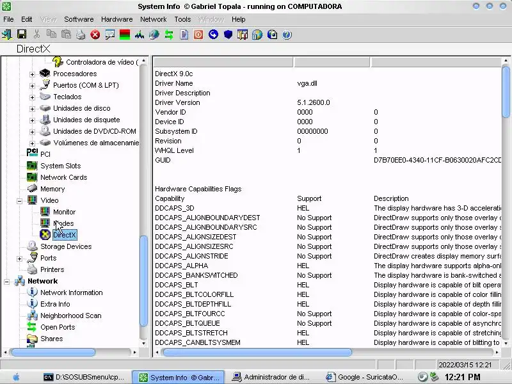The image size is (512, 384).
Task: Click the blue circular back-arrow icon
Action: click(x=213, y=35)
